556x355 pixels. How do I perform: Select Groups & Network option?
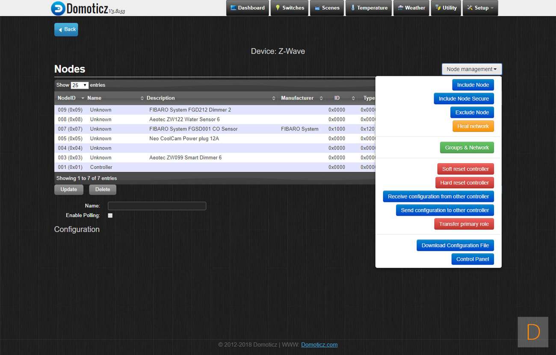click(467, 148)
